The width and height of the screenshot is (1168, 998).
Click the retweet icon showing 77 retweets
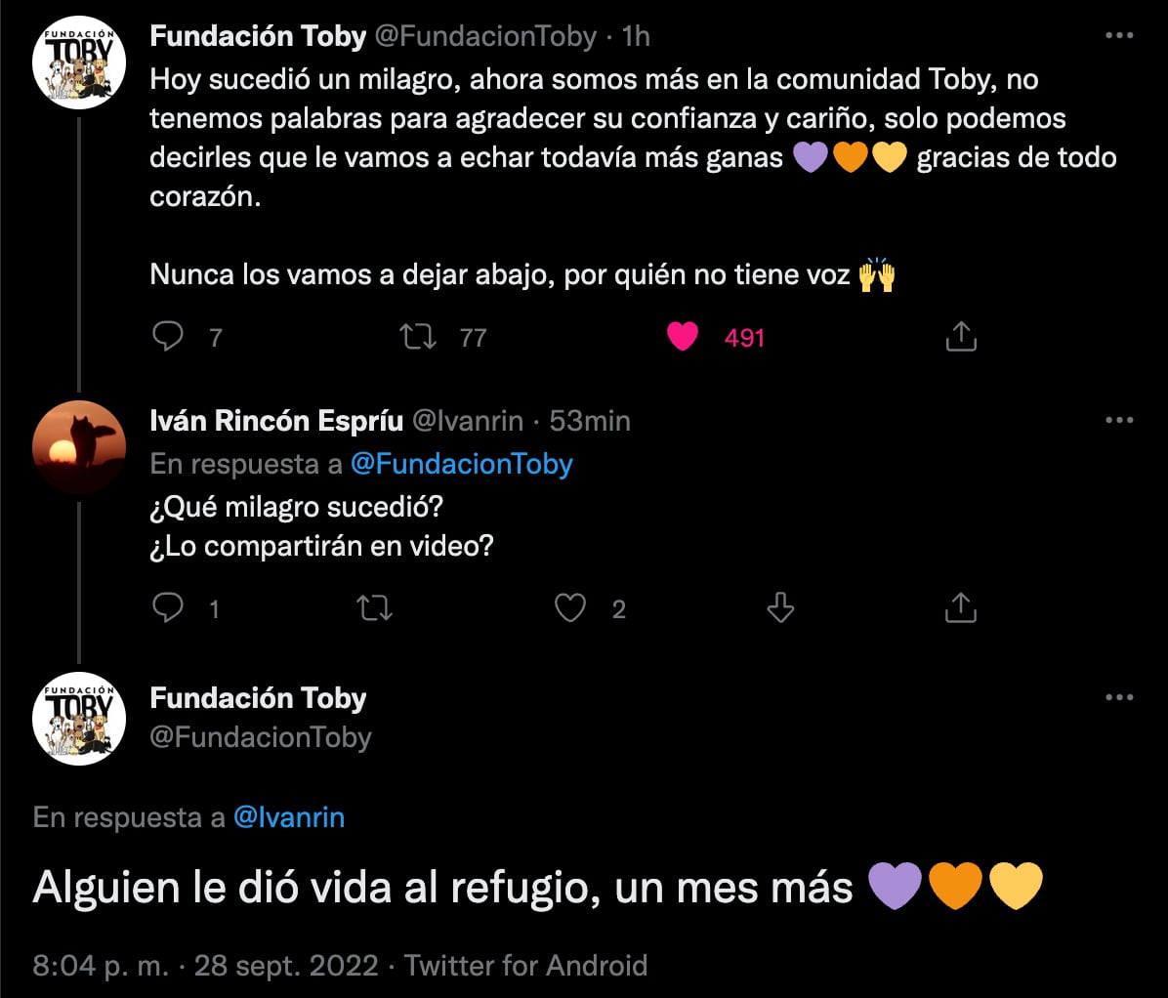point(417,336)
